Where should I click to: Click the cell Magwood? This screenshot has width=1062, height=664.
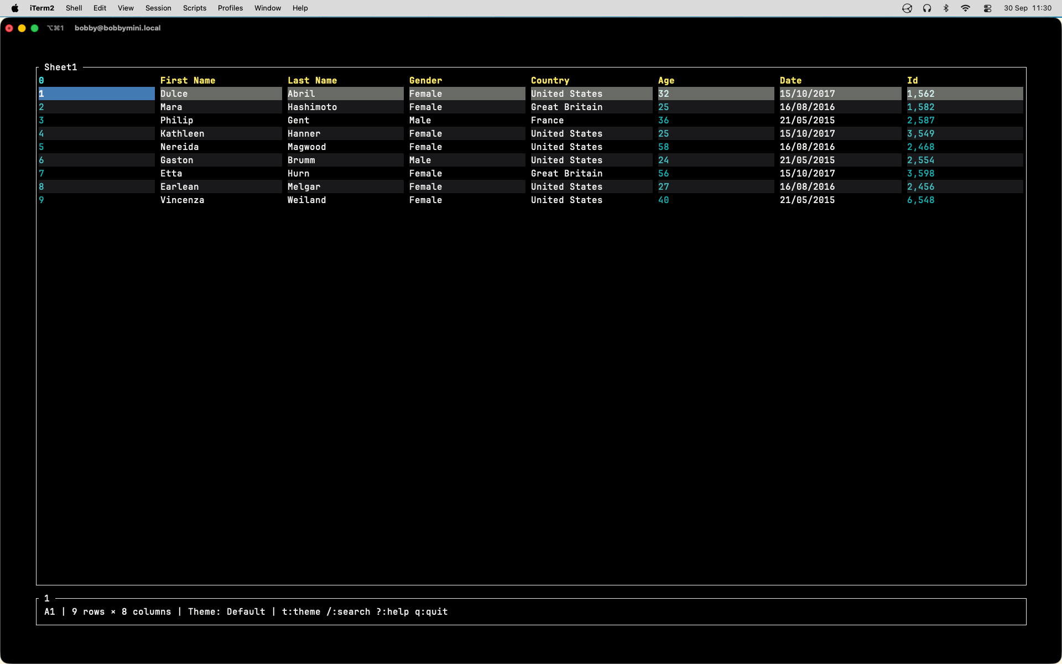(307, 147)
